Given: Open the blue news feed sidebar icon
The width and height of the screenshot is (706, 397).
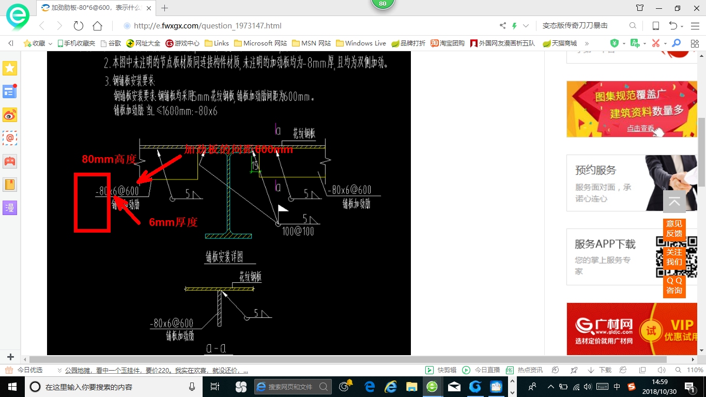Looking at the screenshot, I should click(10, 91).
